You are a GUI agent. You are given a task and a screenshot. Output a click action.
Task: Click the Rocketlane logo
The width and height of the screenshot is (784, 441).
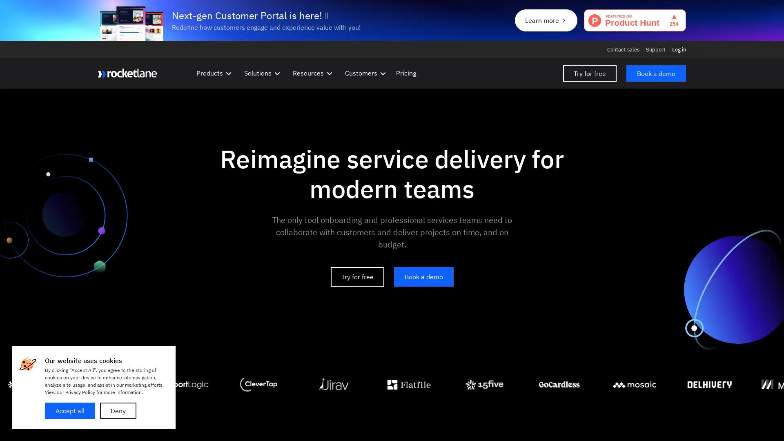click(x=127, y=73)
